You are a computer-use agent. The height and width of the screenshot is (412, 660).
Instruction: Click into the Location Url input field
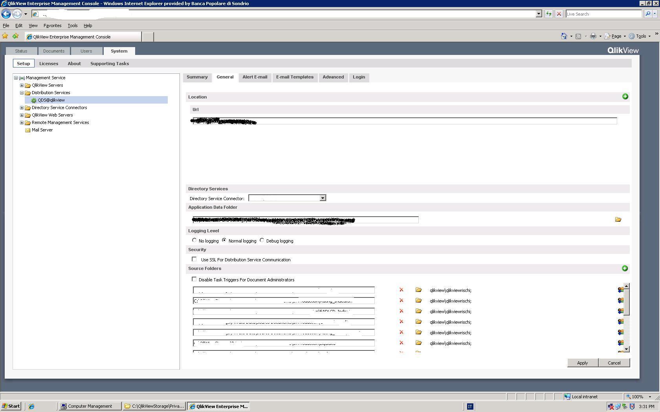coord(405,121)
